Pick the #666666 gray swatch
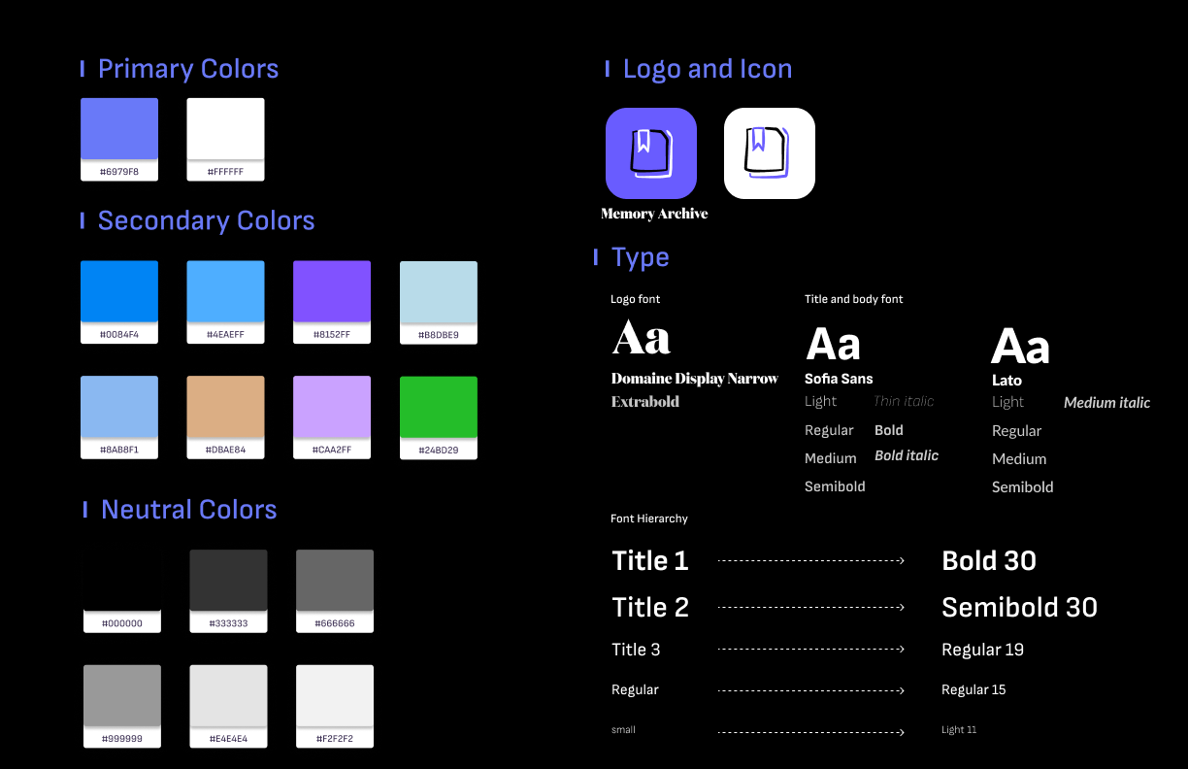Image resolution: width=1188 pixels, height=769 pixels. tap(335, 591)
